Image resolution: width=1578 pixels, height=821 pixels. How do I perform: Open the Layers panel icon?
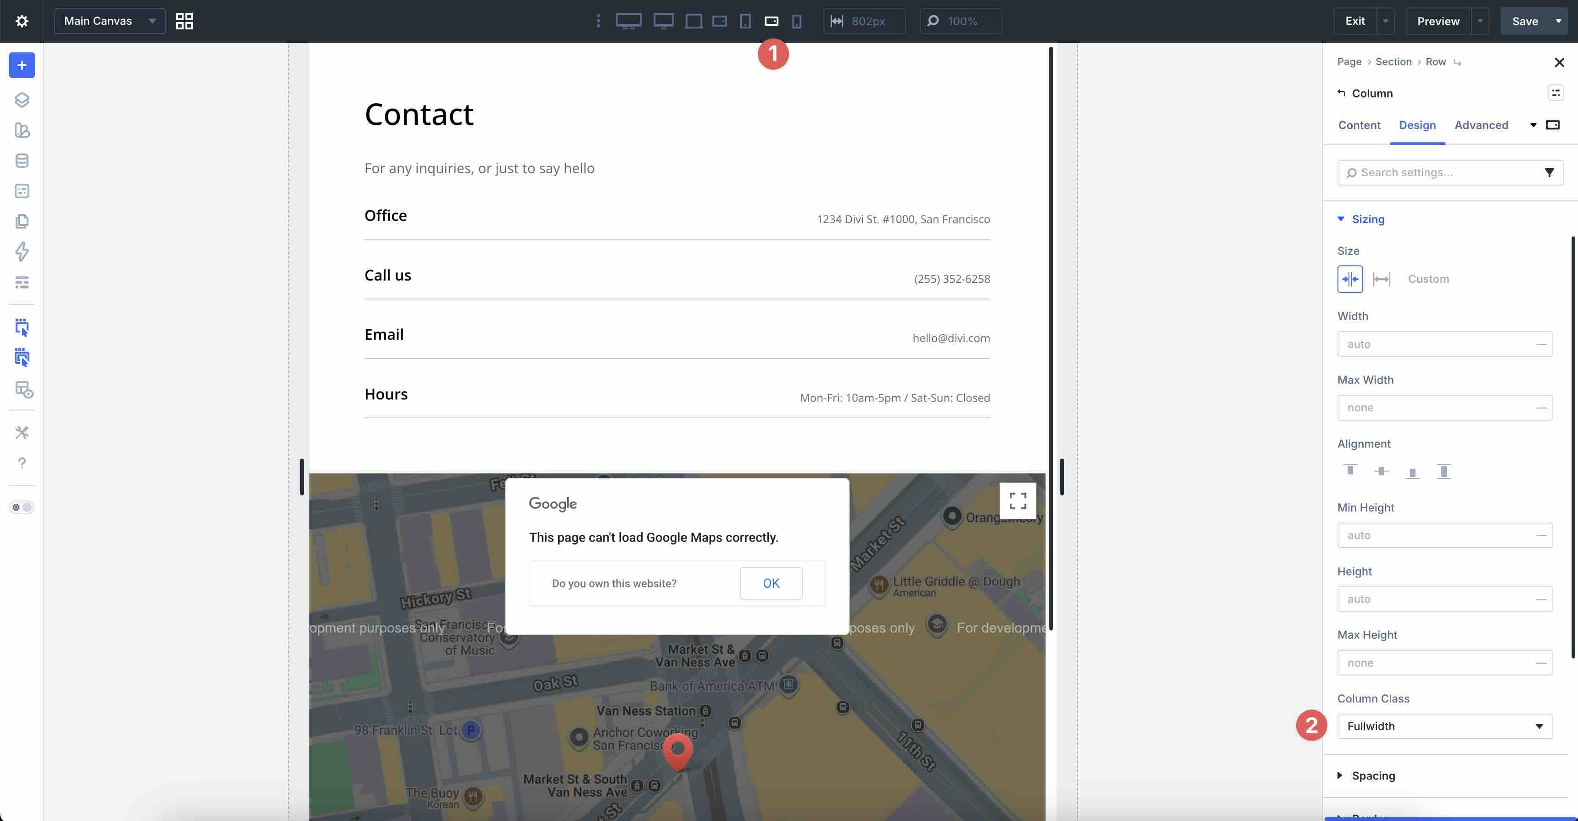click(22, 100)
